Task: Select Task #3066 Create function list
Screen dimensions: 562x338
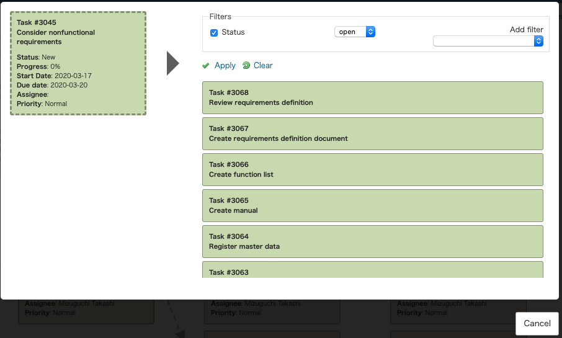Action: pyautogui.click(x=373, y=169)
